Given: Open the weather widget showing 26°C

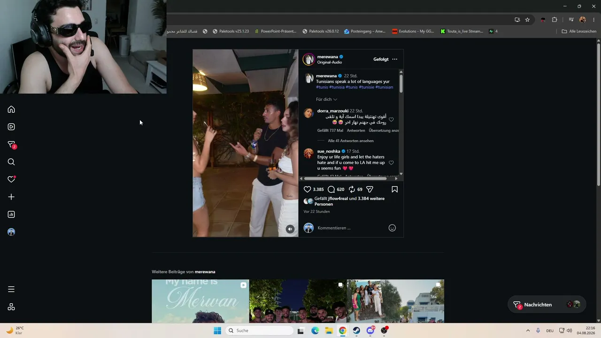Looking at the screenshot, I should [15, 330].
